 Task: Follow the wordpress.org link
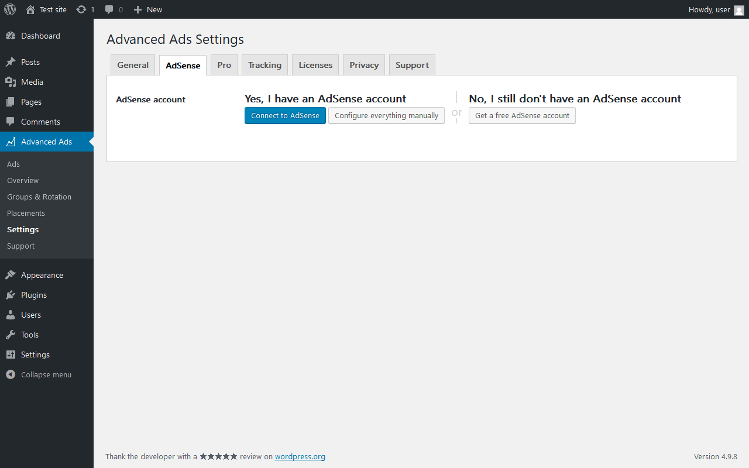pos(300,456)
